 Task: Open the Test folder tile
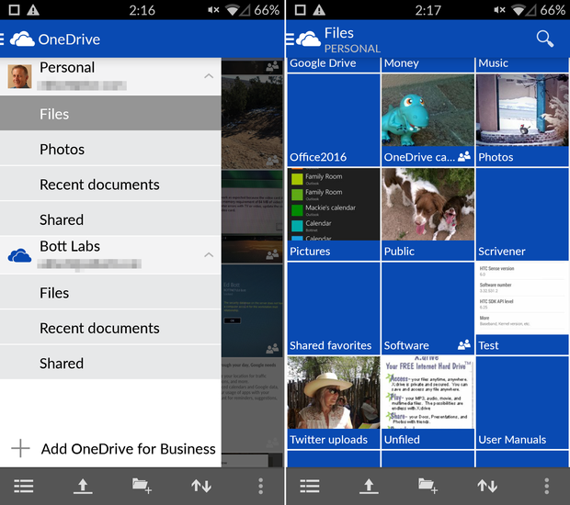click(x=522, y=309)
